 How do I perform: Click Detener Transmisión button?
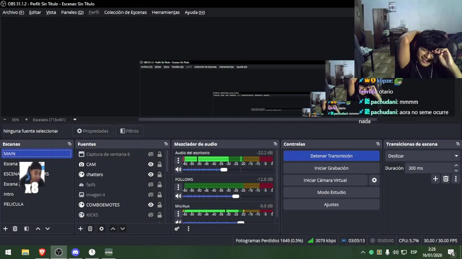pyautogui.click(x=331, y=156)
